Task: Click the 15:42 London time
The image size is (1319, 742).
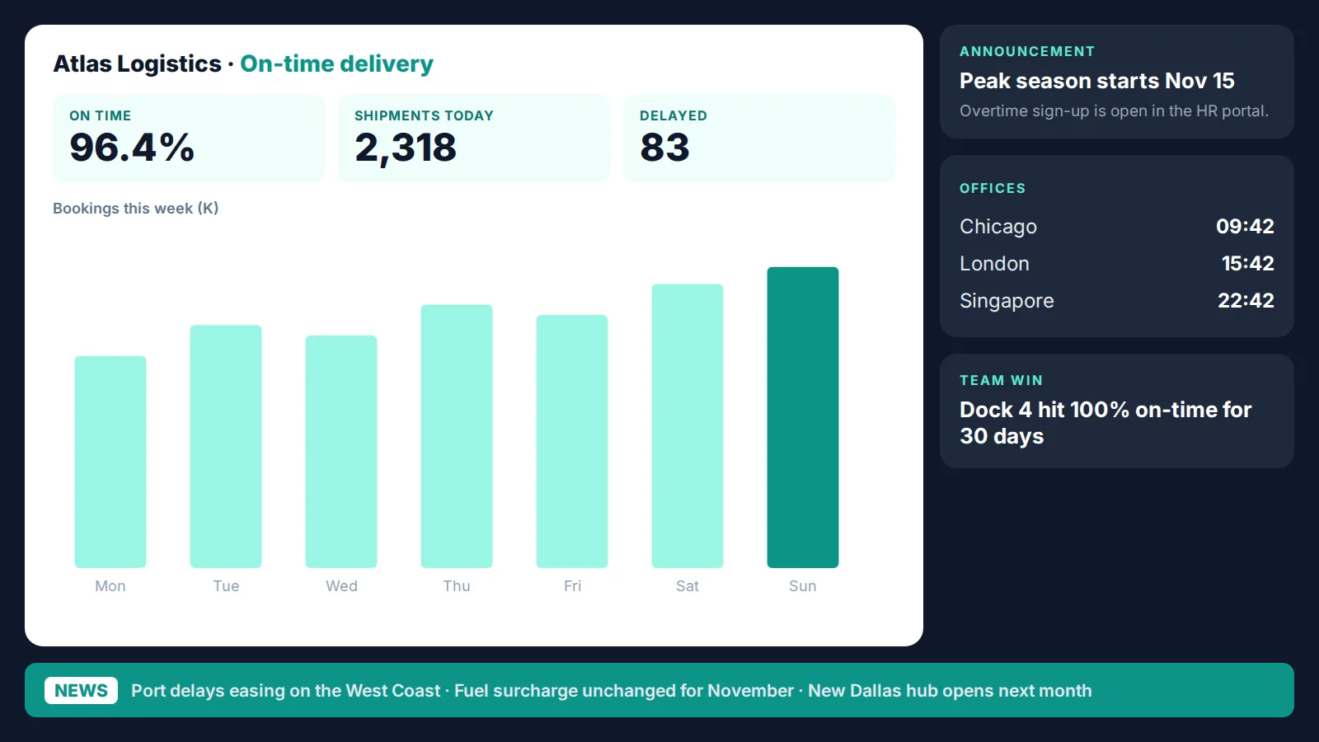Action: pyautogui.click(x=1247, y=263)
